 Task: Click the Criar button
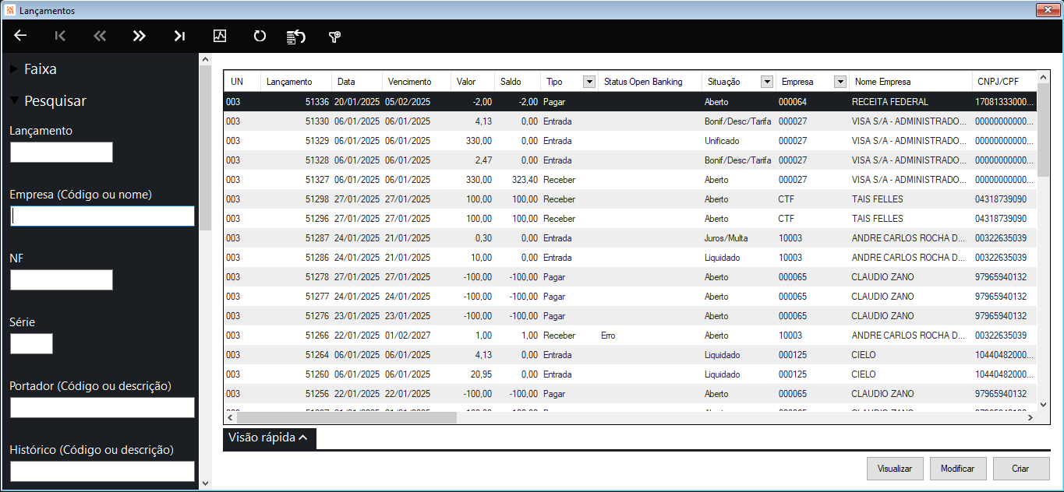pyautogui.click(x=1021, y=469)
